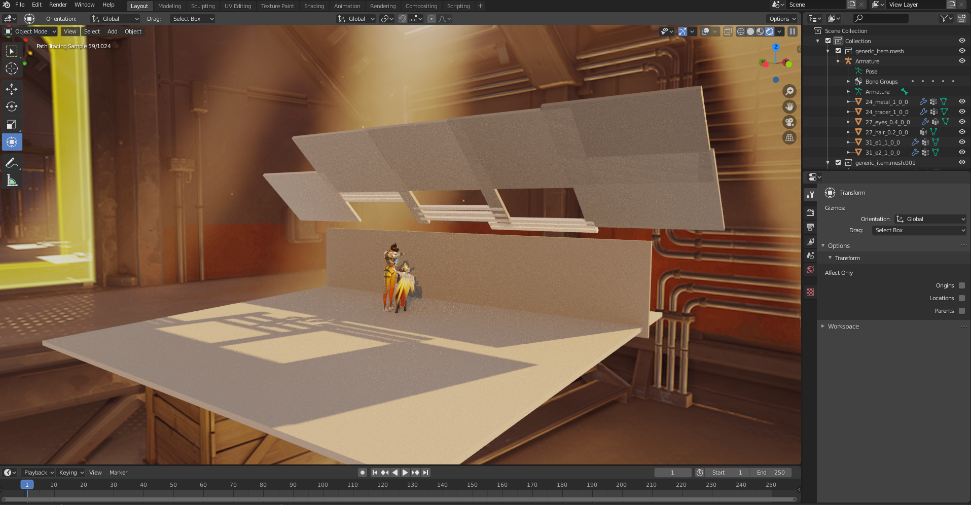Open Orientation dropdown in tool settings header
This screenshot has width=971, height=505.
[115, 19]
